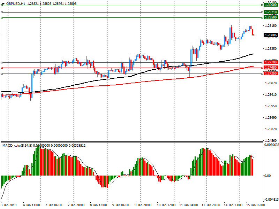279x209 pixels.
Task: Select left handle of 1.29710 green line
Action: coord(2,12)
